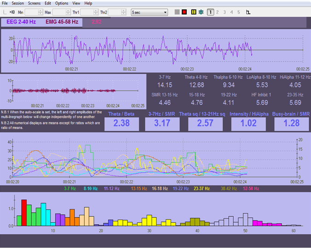Open the Screens menu
This screenshot has width=311, height=248.
(x=34, y=3)
